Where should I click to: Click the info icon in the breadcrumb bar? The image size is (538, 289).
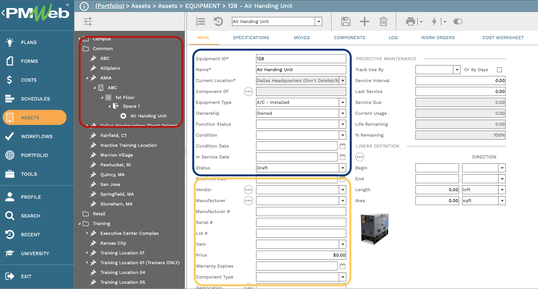[85, 6]
